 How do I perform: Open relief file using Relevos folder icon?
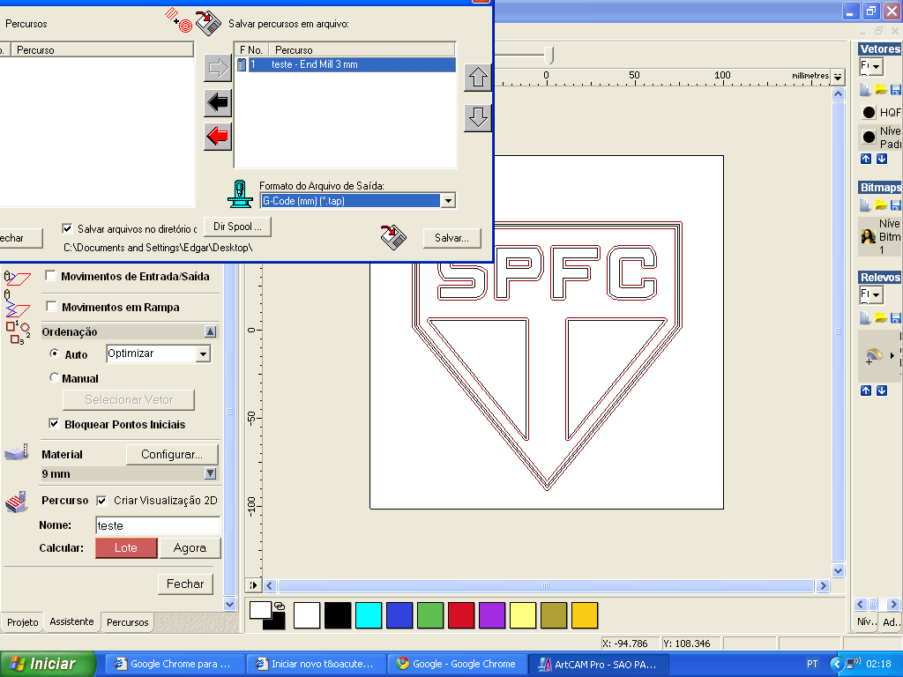pyautogui.click(x=881, y=317)
